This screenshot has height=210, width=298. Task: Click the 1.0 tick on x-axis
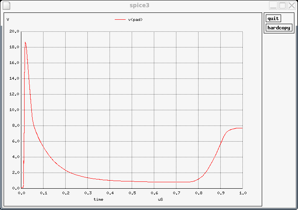[x=242, y=193]
